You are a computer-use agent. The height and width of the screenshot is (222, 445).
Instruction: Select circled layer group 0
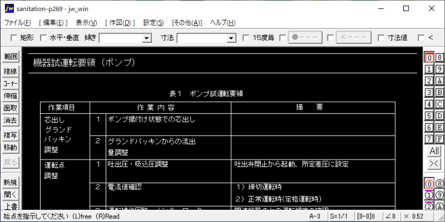[429, 183]
